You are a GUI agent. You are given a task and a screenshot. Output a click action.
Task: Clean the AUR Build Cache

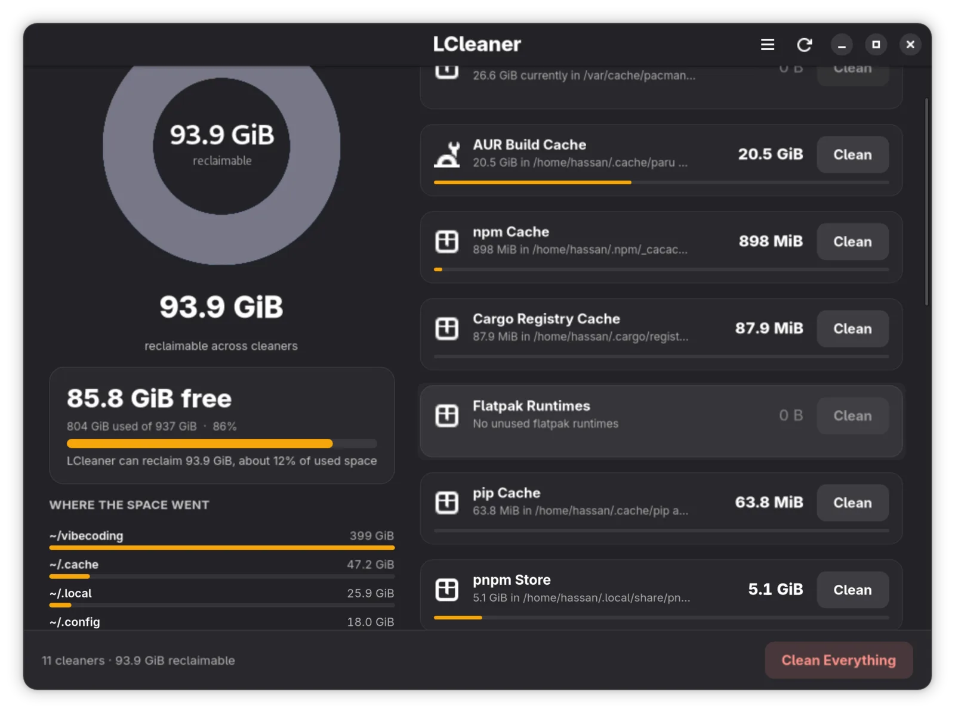[852, 155]
